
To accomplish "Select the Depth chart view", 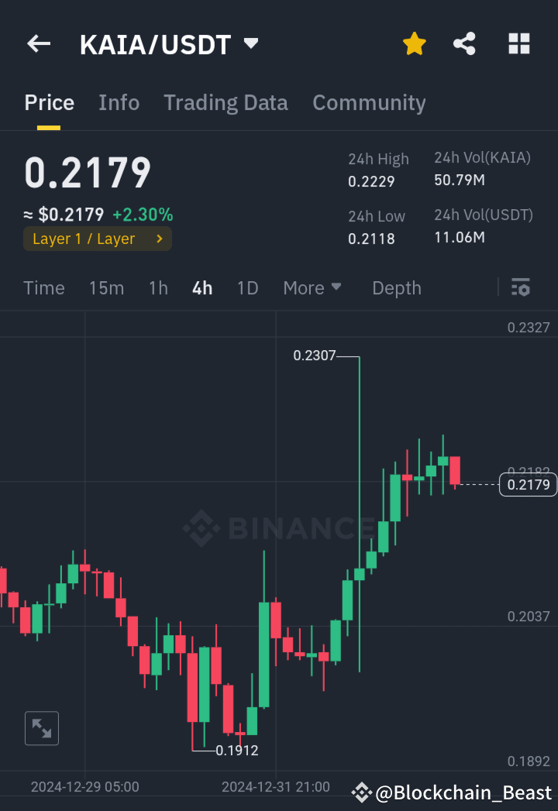I will click(x=396, y=287).
